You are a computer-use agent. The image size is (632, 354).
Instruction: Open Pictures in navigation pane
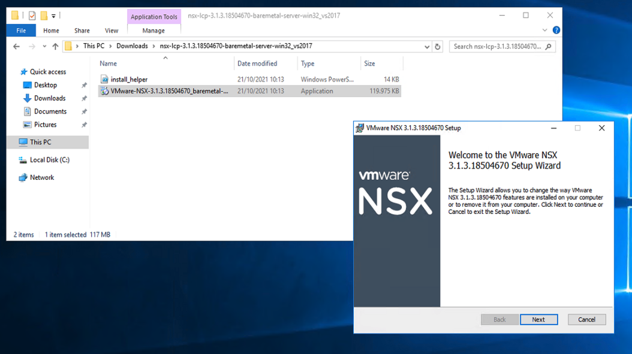click(45, 125)
